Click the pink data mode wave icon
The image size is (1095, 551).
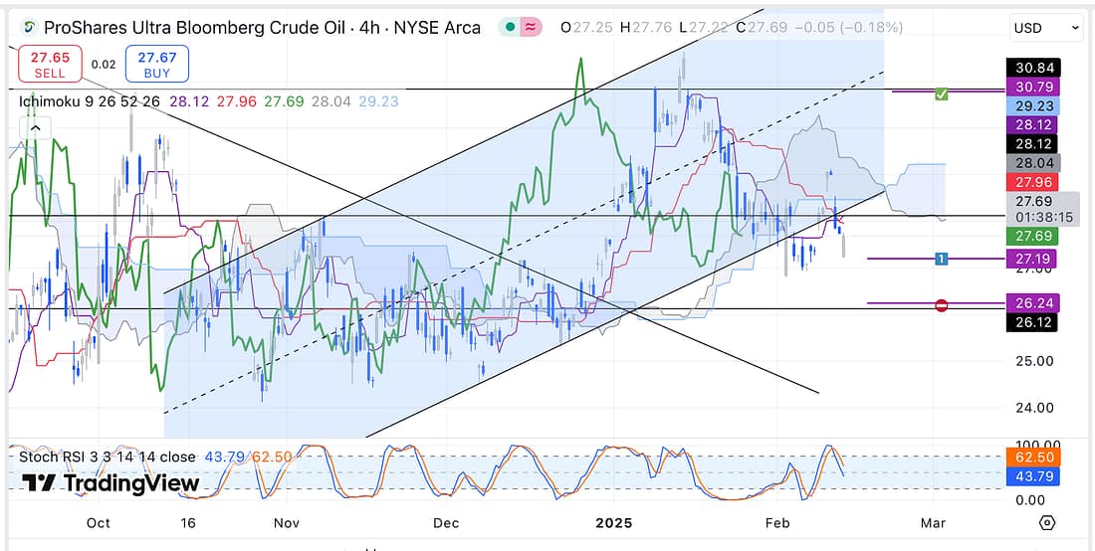click(532, 28)
